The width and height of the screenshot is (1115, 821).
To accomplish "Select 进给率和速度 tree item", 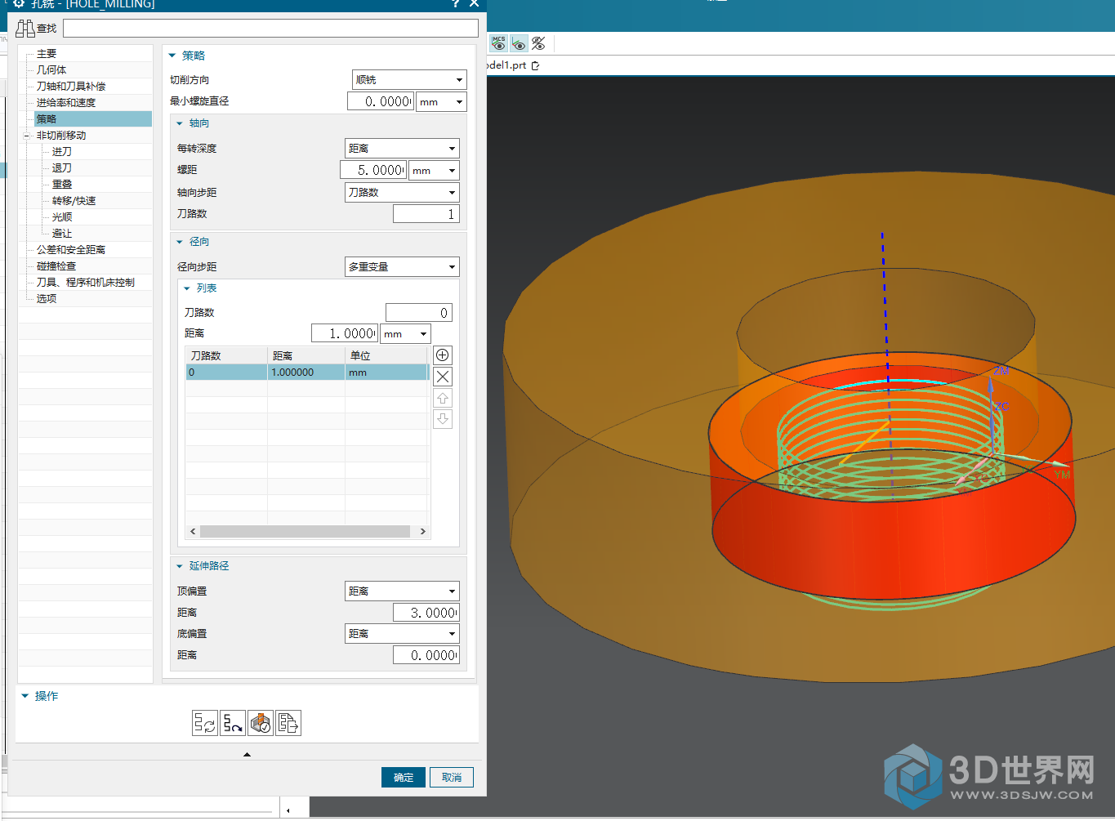I will tap(66, 102).
